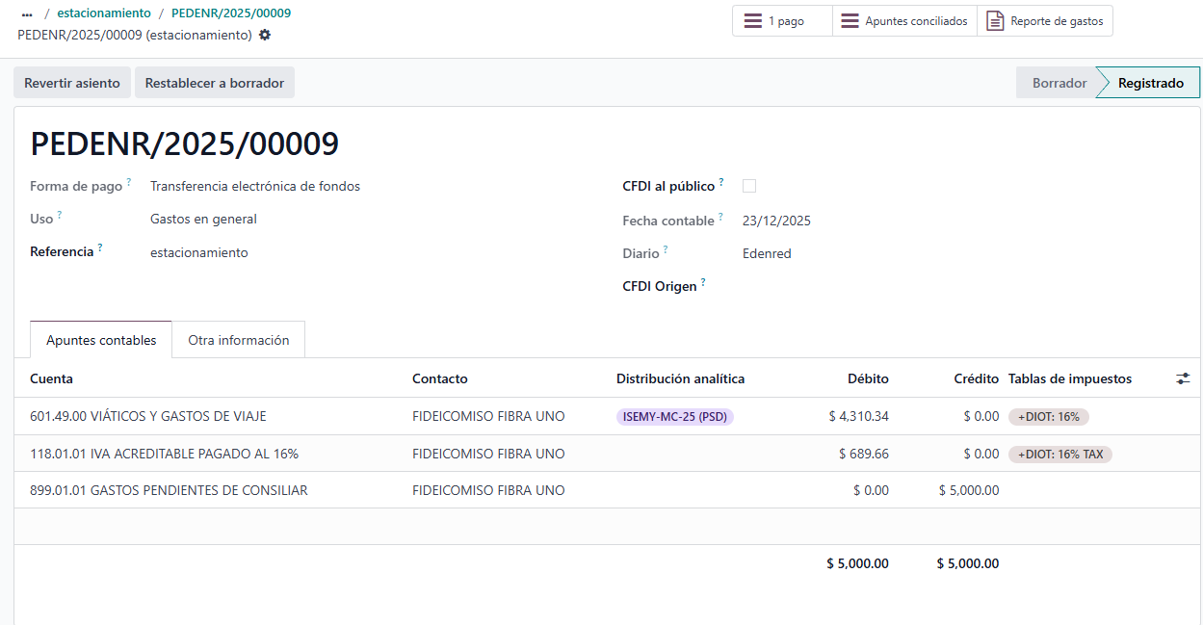This screenshot has height=625, width=1203.
Task: Click the +DIOT: 16% TAX tag
Action: point(1059,454)
